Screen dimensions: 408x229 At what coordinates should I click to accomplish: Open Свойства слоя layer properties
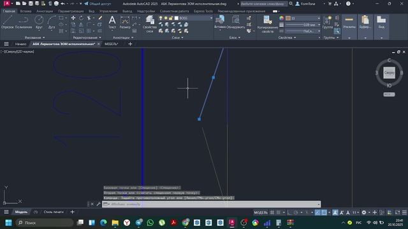(150, 24)
